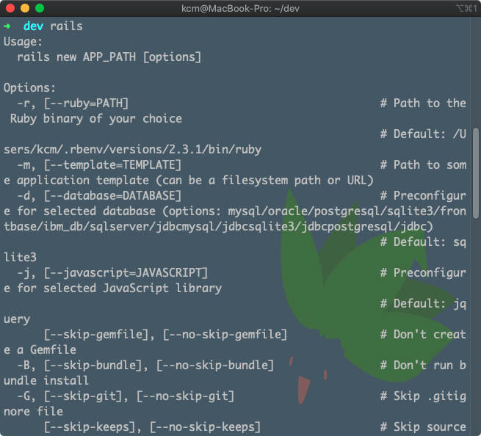The image size is (481, 436).
Task: Click the "# Don't creat" comment
Action: [x=423, y=335]
